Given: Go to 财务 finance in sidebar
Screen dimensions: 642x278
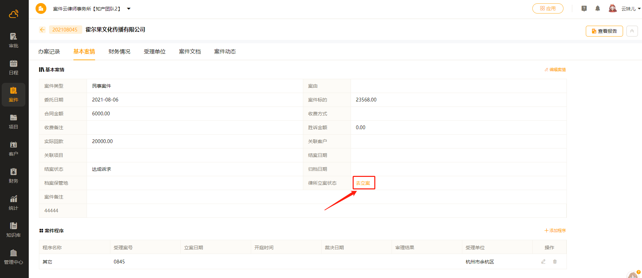Looking at the screenshot, I should [14, 176].
